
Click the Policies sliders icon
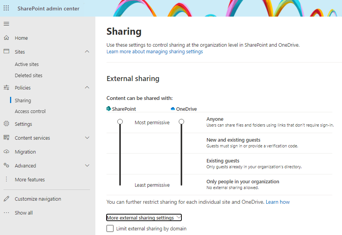click(x=6, y=88)
